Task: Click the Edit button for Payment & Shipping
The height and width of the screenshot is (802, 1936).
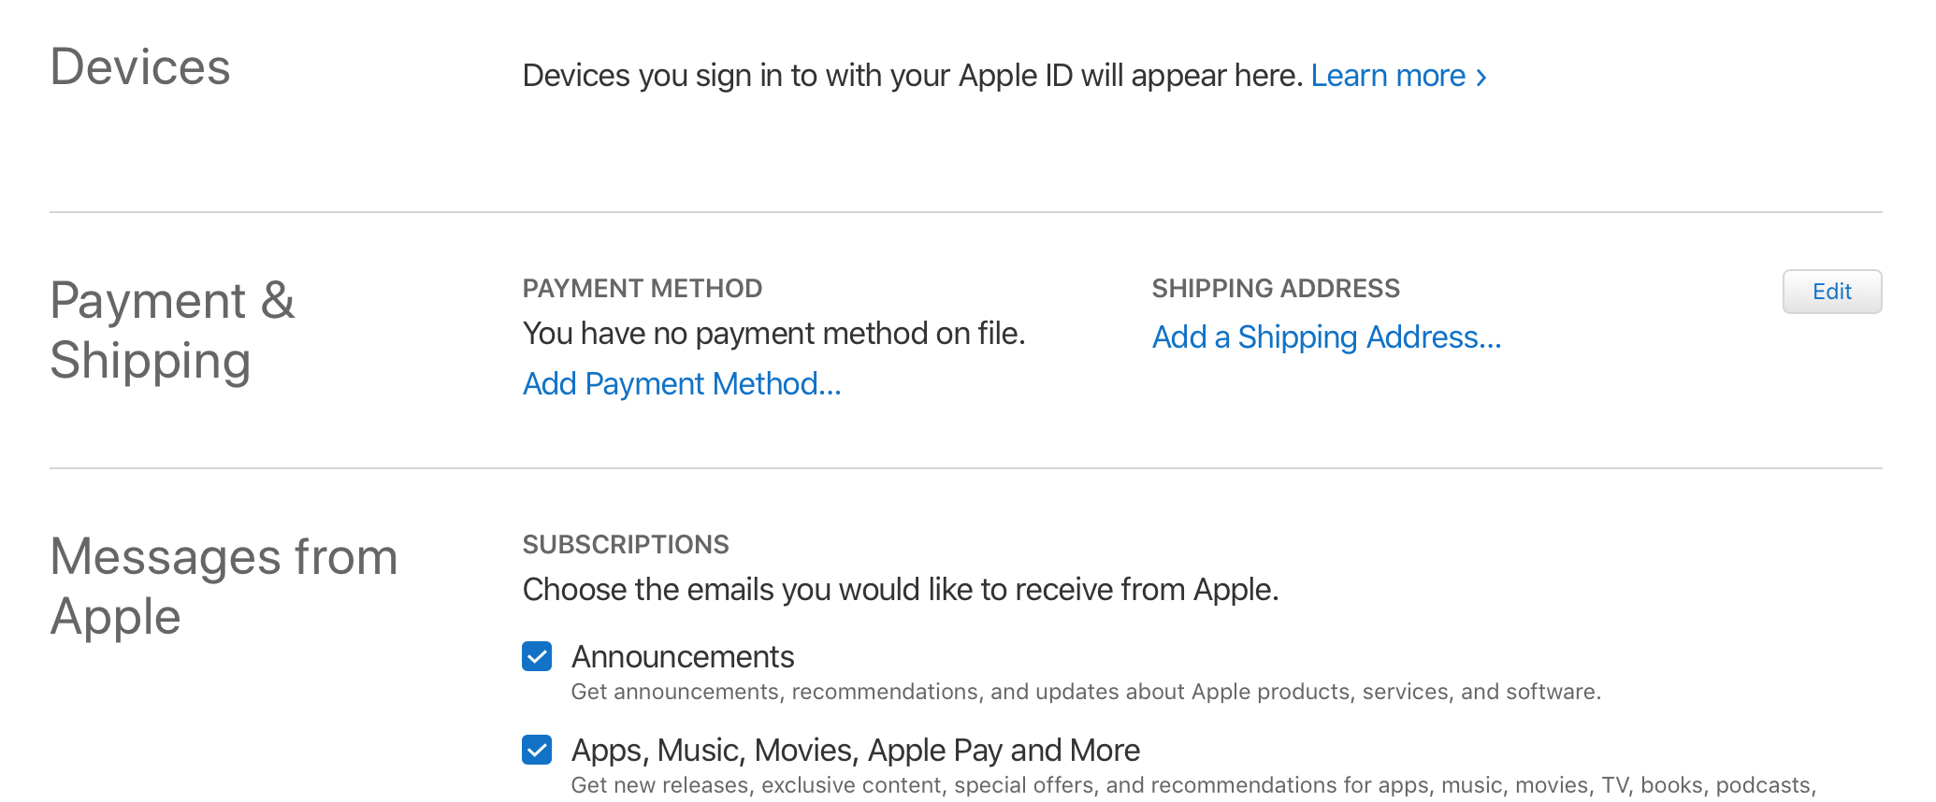Action: (x=1831, y=292)
